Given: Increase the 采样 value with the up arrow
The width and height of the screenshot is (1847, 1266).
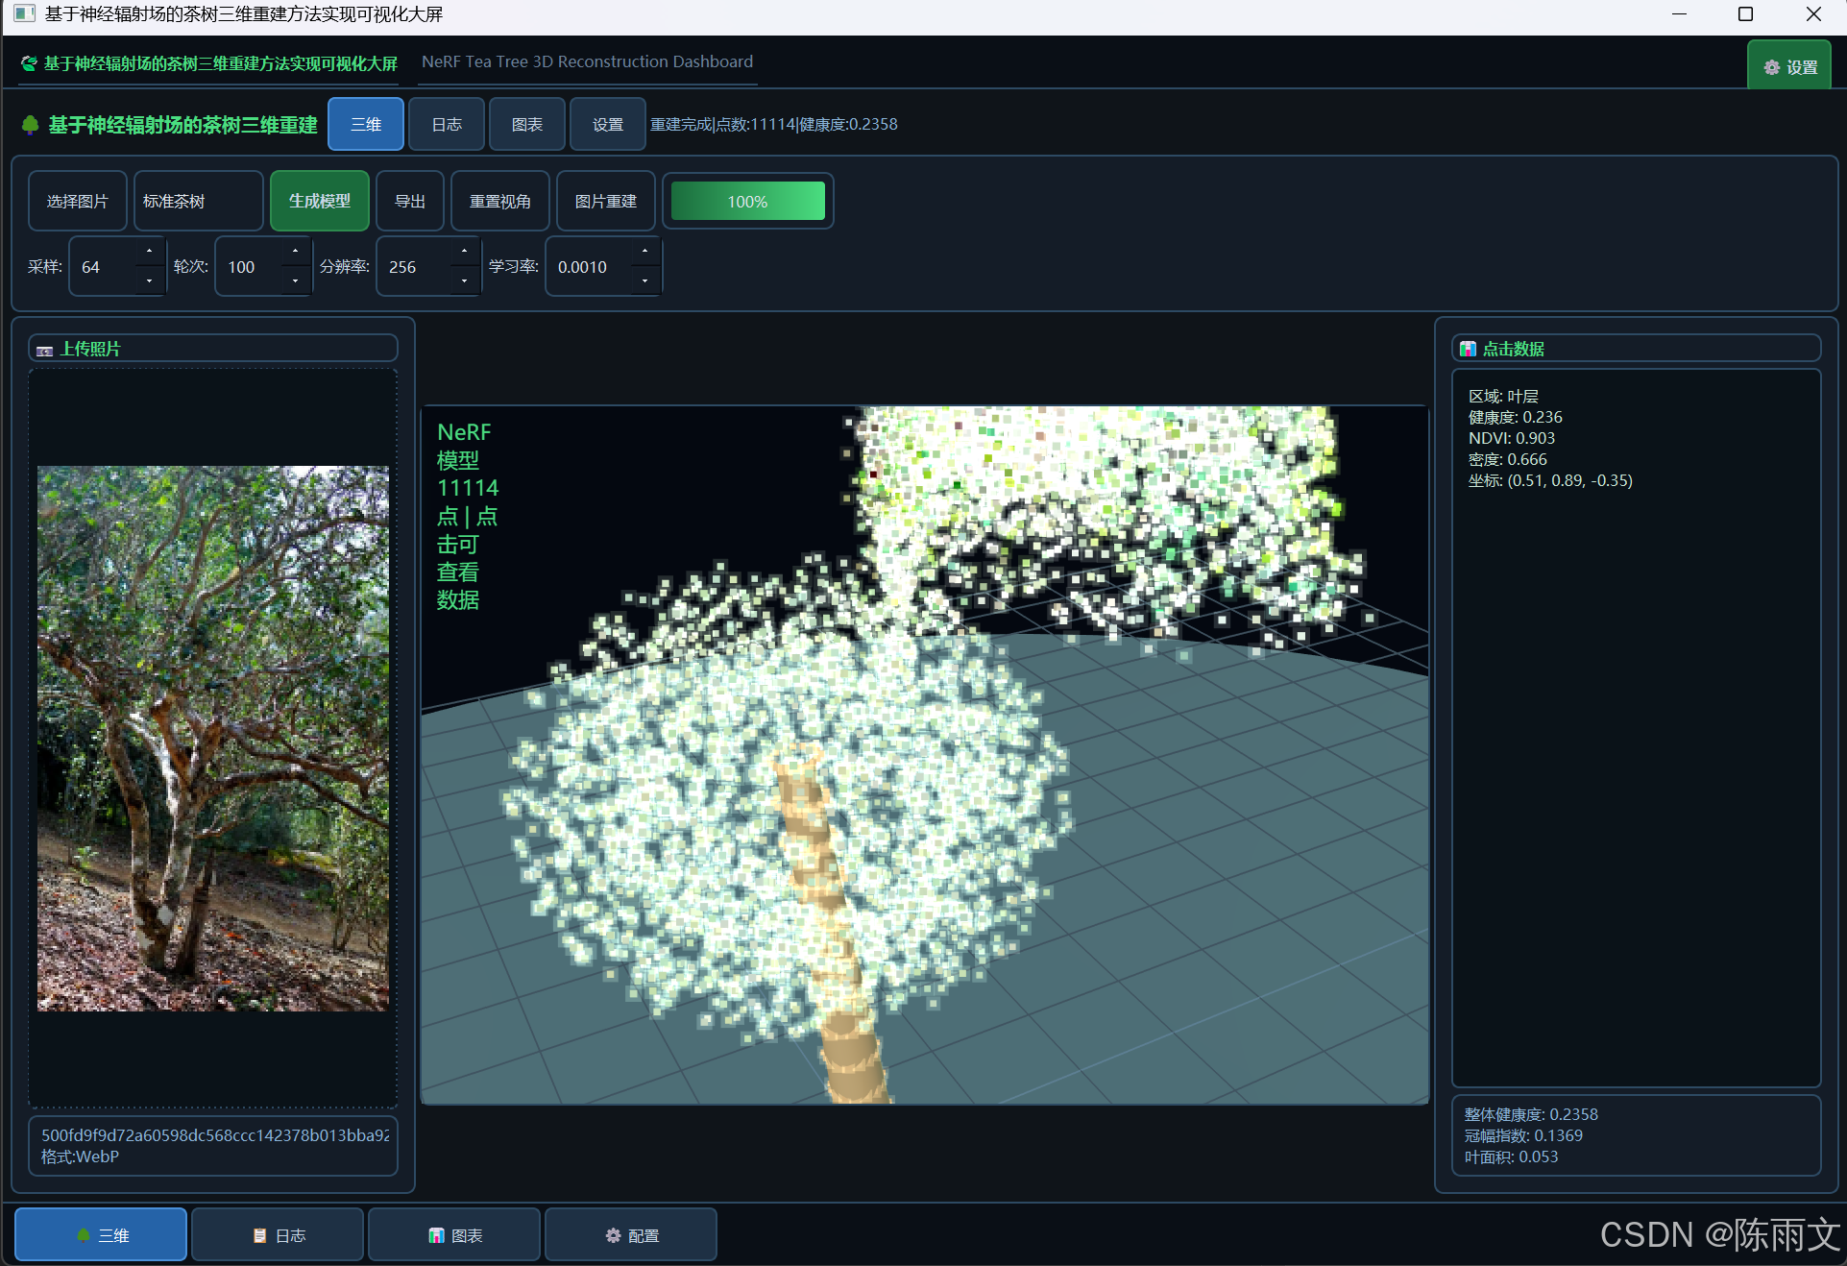Looking at the screenshot, I should 149,252.
